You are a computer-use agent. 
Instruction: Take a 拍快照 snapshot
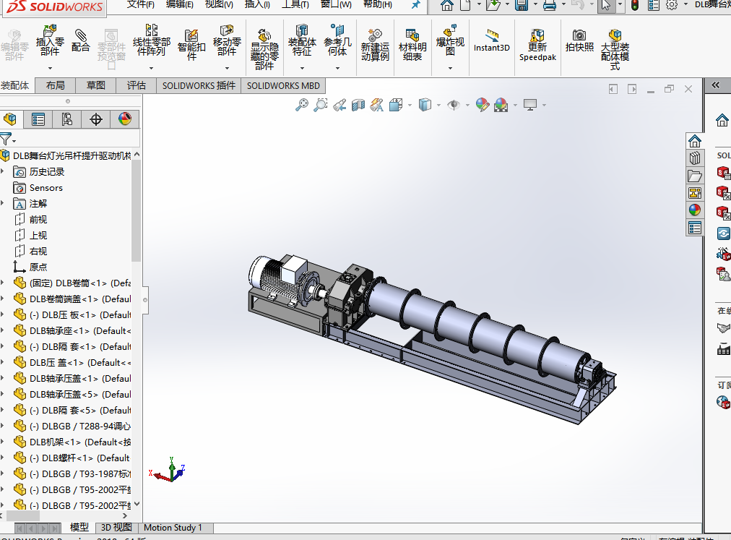point(579,40)
